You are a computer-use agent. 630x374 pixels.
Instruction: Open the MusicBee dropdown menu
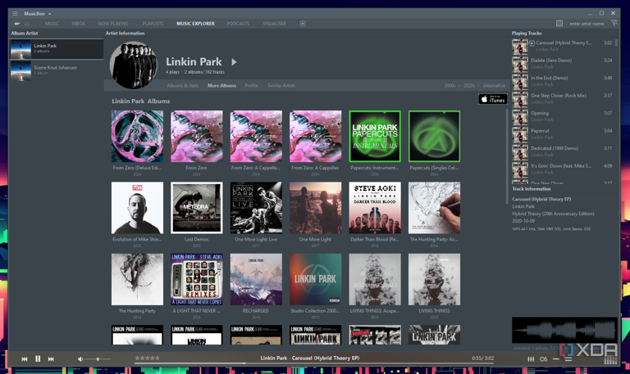(x=38, y=14)
